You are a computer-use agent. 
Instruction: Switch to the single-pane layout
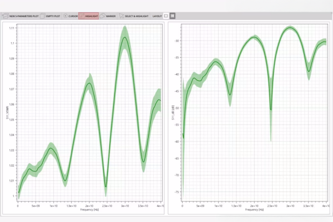[166, 16]
